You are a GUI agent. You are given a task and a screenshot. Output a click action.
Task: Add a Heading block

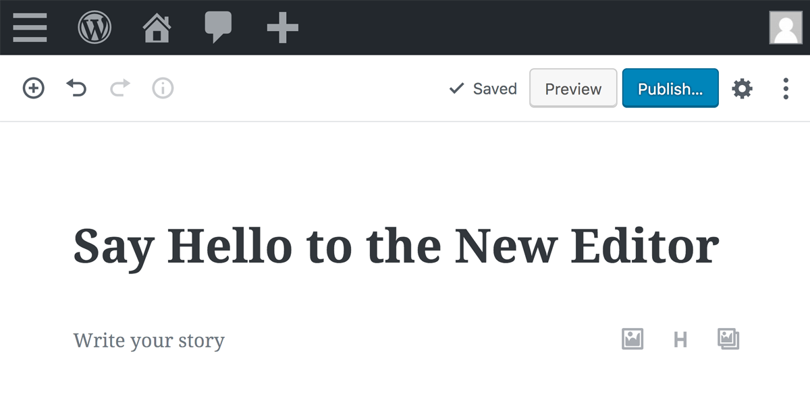[680, 340]
